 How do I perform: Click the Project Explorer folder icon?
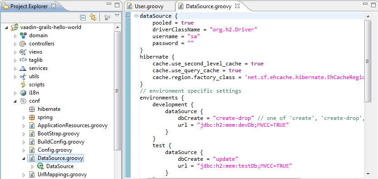(x=5, y=6)
